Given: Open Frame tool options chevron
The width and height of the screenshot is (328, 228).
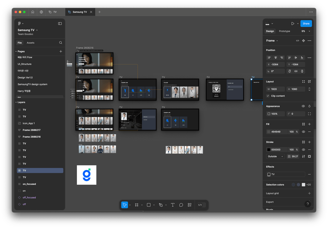Looking at the screenshot, I should point(142,205).
